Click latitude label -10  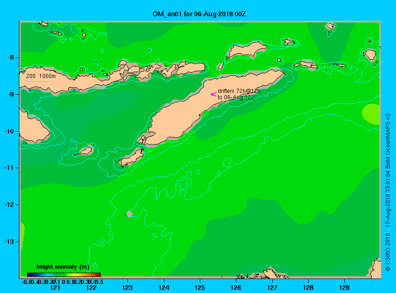click(9, 131)
